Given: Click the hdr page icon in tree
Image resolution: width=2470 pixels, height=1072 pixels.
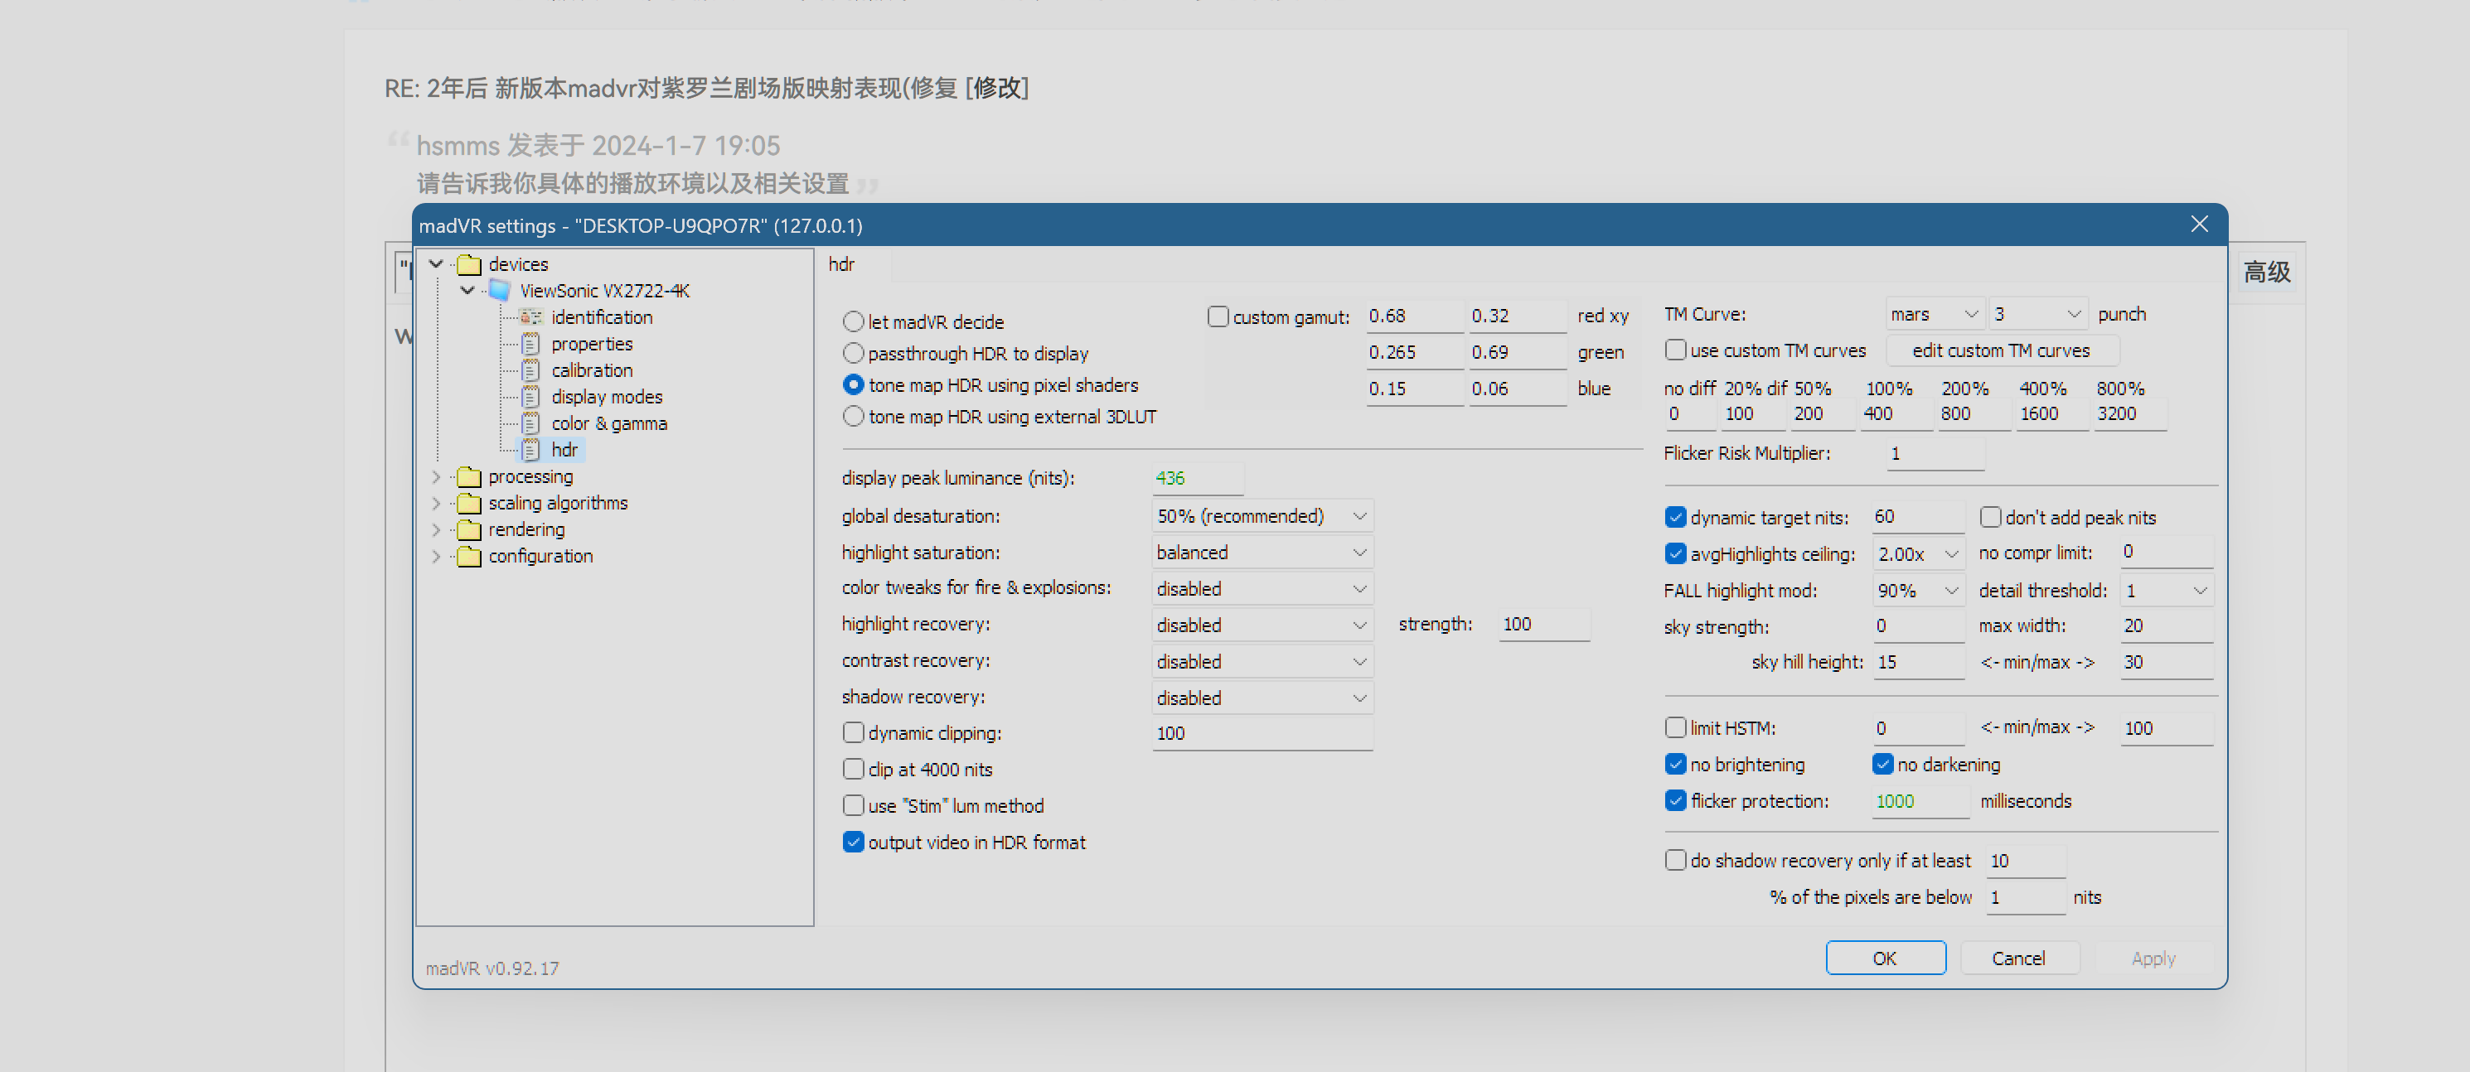Looking at the screenshot, I should click(531, 449).
